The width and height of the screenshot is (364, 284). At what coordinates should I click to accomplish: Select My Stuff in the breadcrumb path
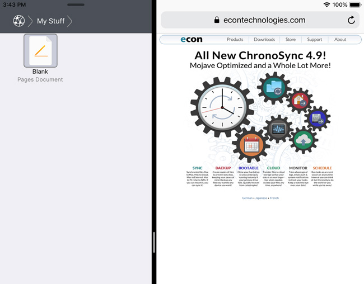(x=50, y=21)
